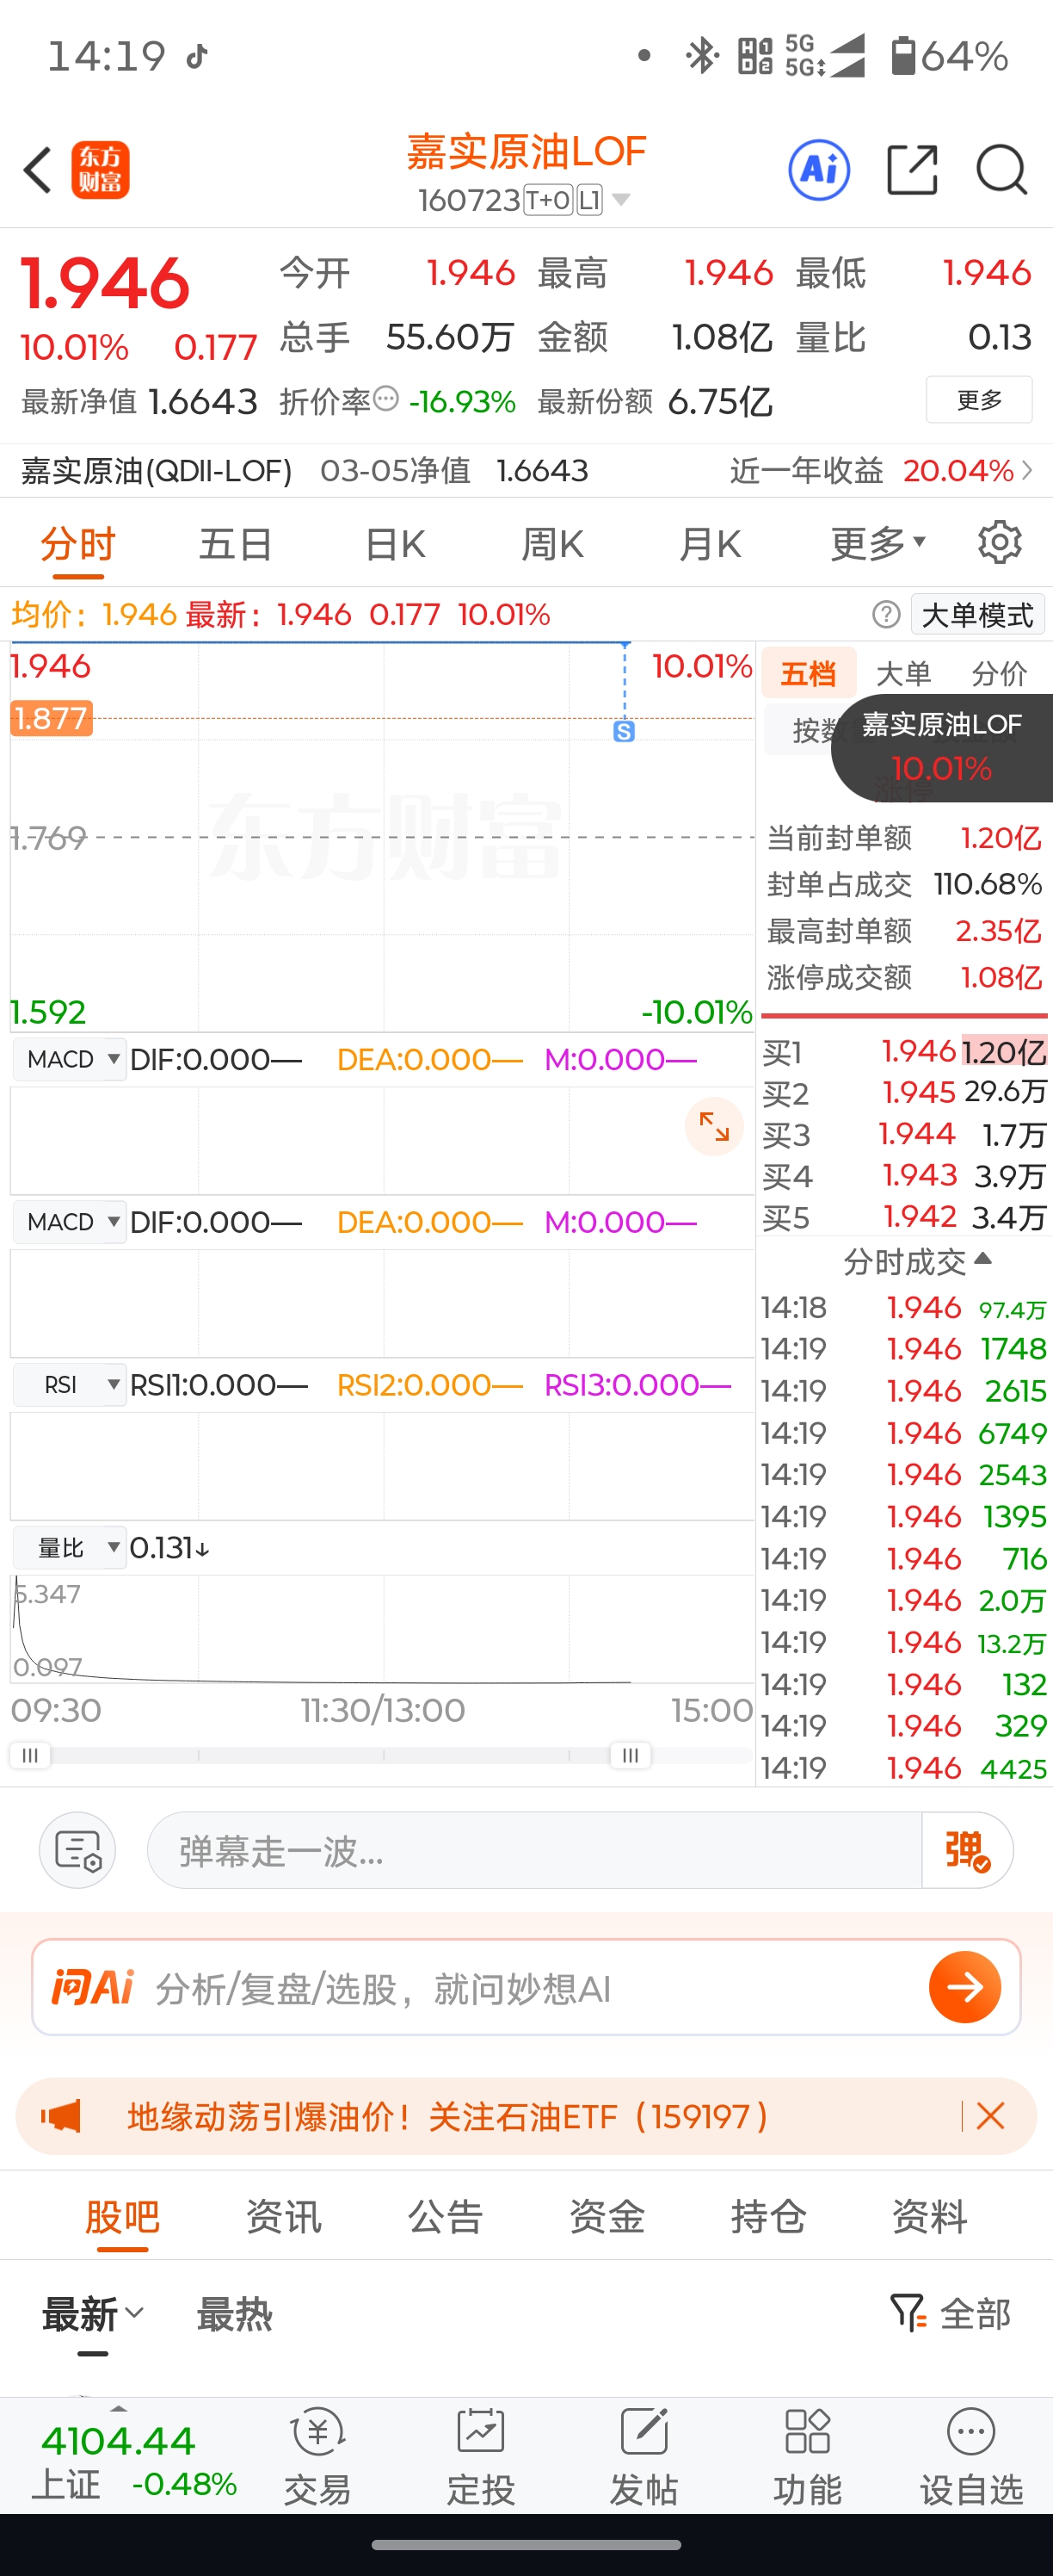The height and width of the screenshot is (2576, 1053).
Task: Open the 资金 capital flow tab
Action: pyautogui.click(x=607, y=2217)
